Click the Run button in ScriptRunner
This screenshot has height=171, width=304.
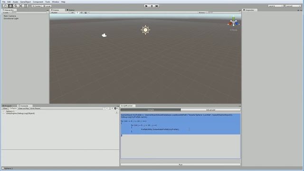pos(180,165)
